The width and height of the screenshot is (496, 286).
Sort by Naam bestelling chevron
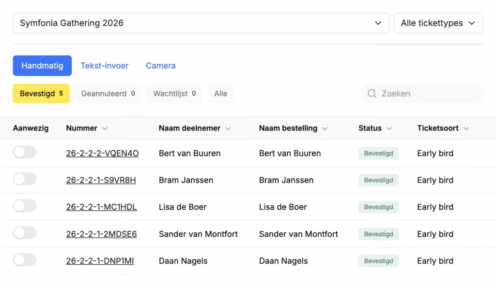pos(325,129)
